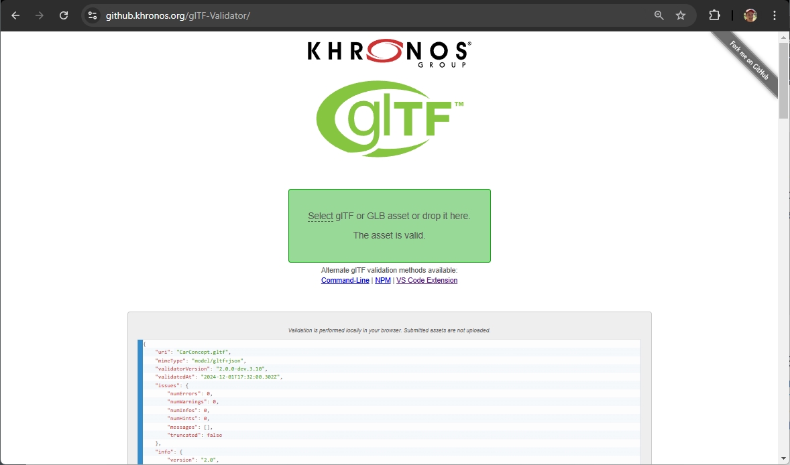Click the "The asset is valid." message

[389, 235]
